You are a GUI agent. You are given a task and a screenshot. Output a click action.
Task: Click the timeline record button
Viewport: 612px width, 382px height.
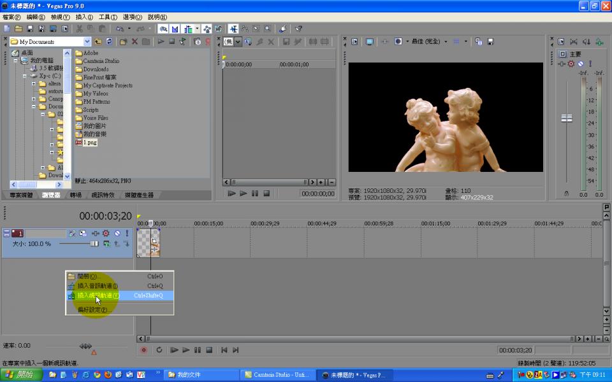143,350
